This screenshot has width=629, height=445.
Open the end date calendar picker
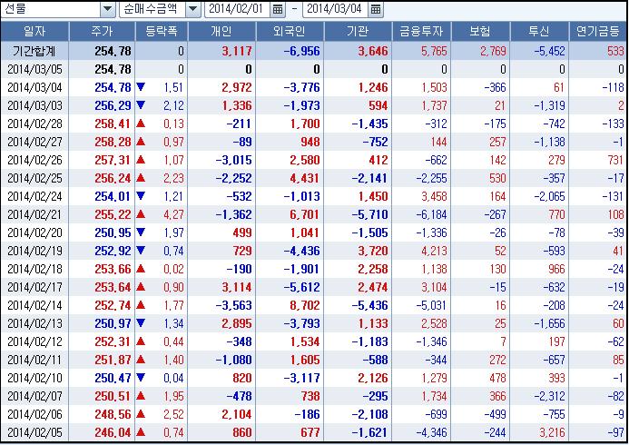[376, 9]
